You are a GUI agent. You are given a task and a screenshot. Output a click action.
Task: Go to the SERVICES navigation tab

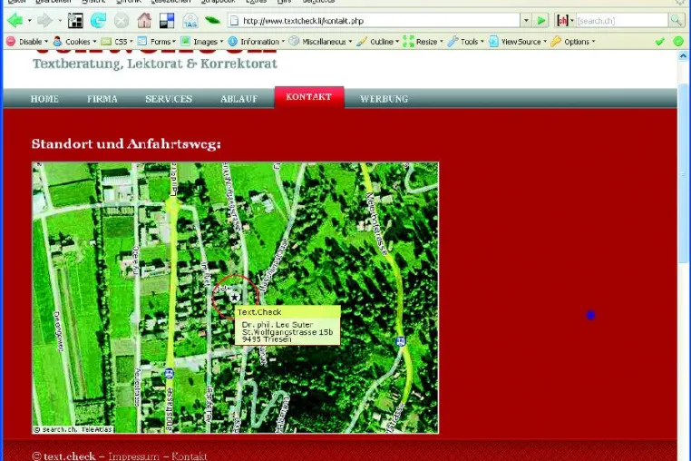[169, 99]
